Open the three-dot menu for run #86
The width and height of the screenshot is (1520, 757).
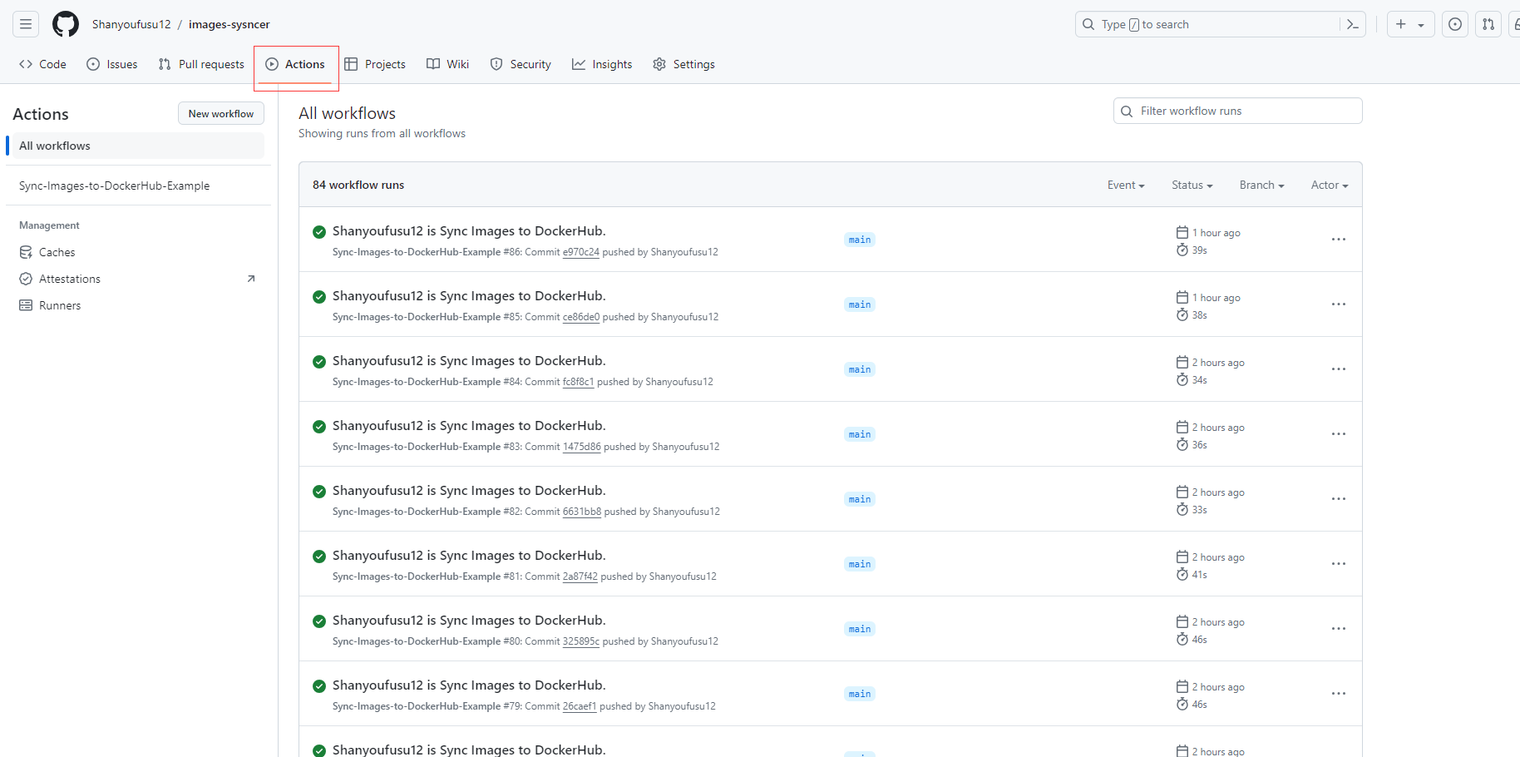pyautogui.click(x=1339, y=240)
